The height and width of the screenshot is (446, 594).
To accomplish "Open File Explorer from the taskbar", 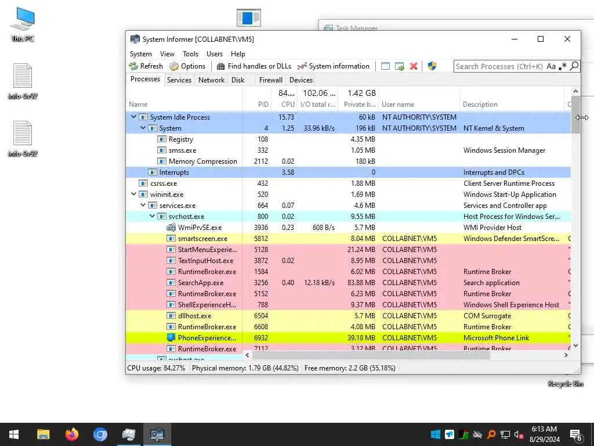I will pos(43,434).
